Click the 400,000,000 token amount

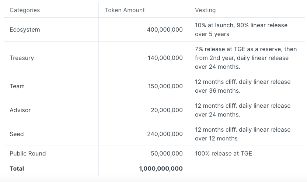pos(165,30)
